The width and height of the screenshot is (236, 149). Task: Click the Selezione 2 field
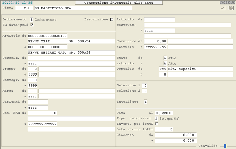coord(145,91)
